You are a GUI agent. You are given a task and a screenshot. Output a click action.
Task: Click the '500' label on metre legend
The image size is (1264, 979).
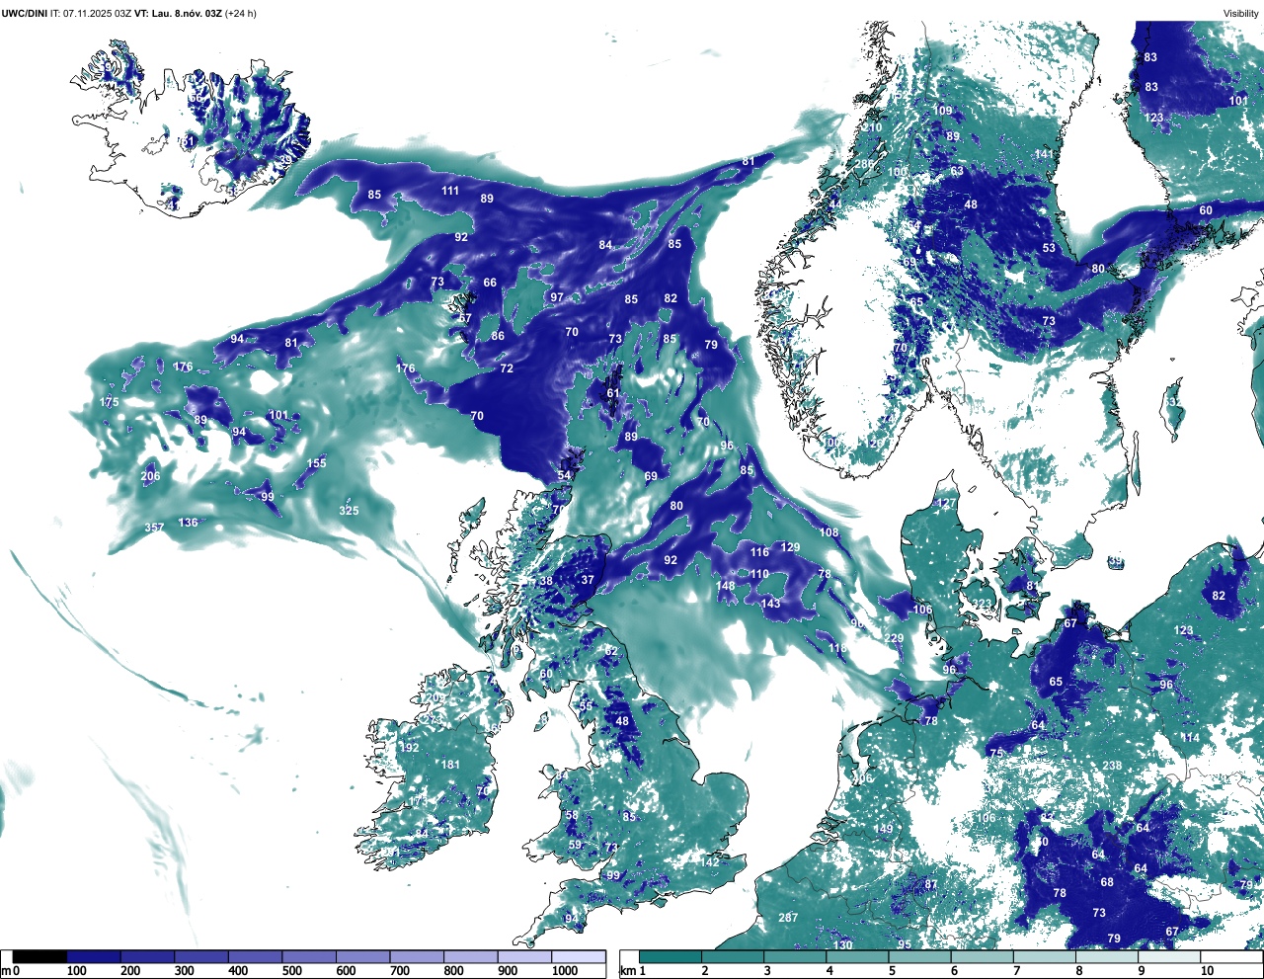click(291, 971)
